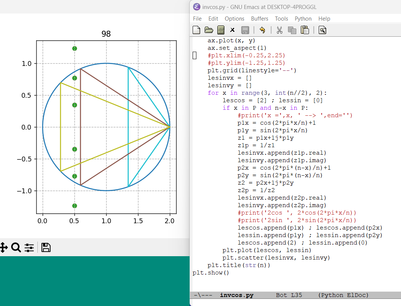Cut selection with the scissors icon
The image size is (401, 306).
tap(279, 30)
